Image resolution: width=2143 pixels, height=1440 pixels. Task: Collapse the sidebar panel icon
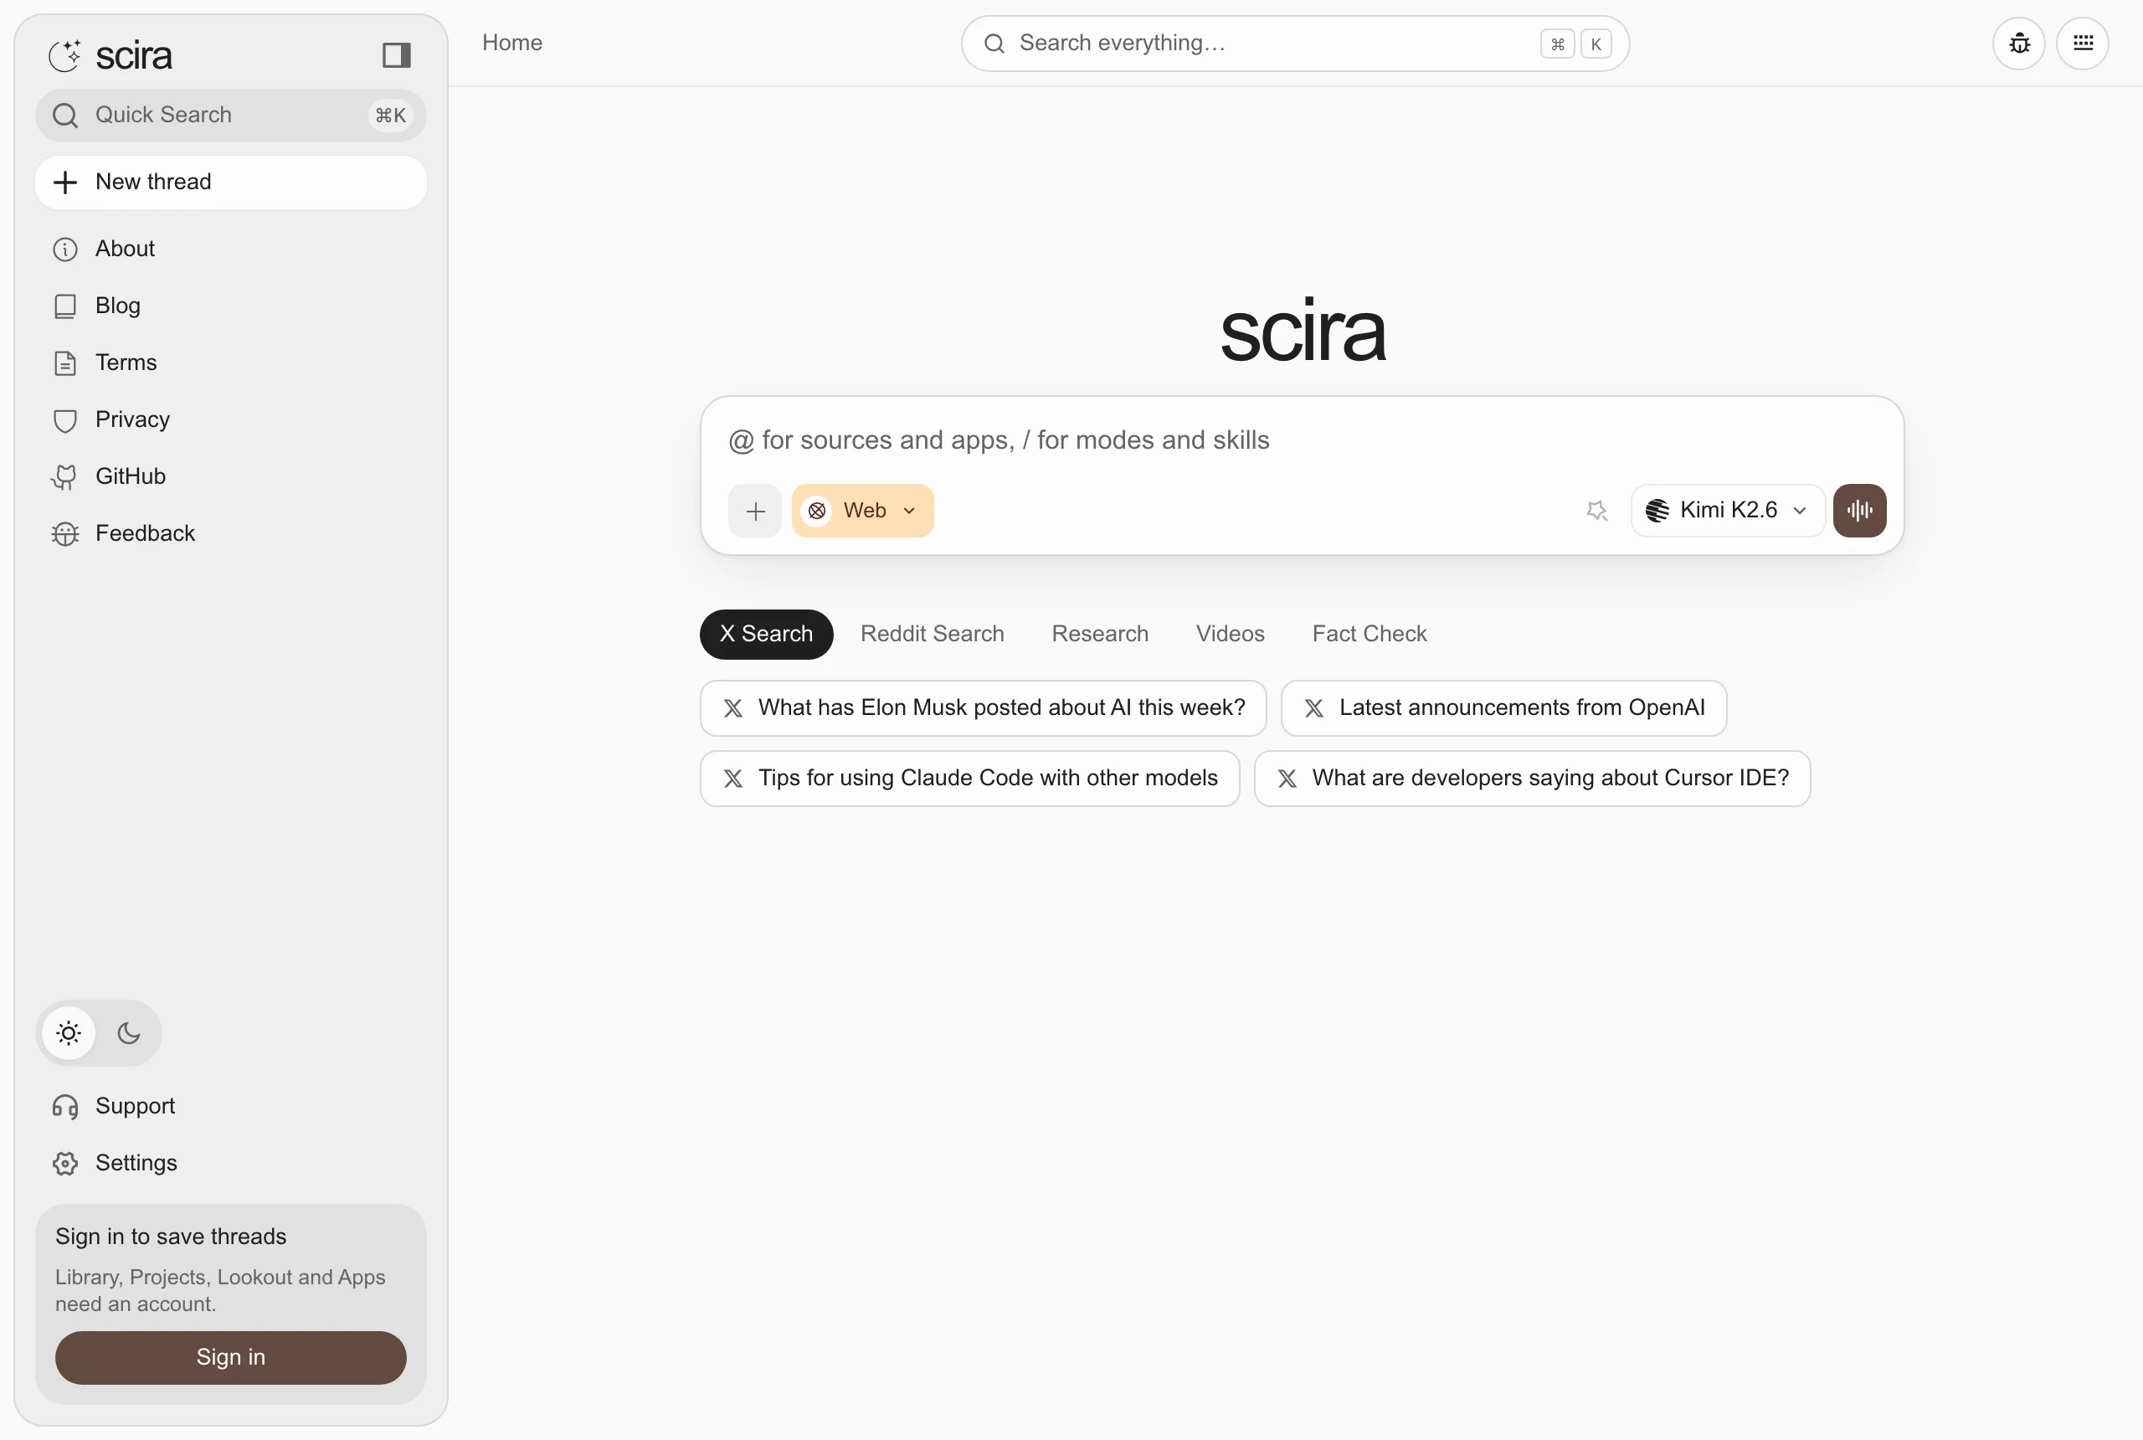(397, 55)
